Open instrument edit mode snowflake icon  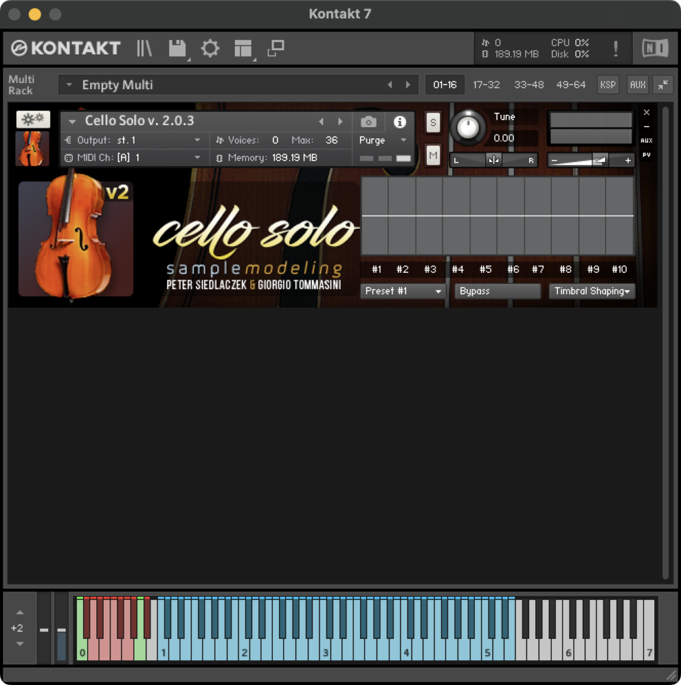pos(33,119)
